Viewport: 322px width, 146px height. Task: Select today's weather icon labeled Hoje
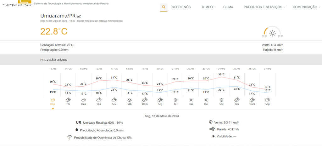(53, 100)
